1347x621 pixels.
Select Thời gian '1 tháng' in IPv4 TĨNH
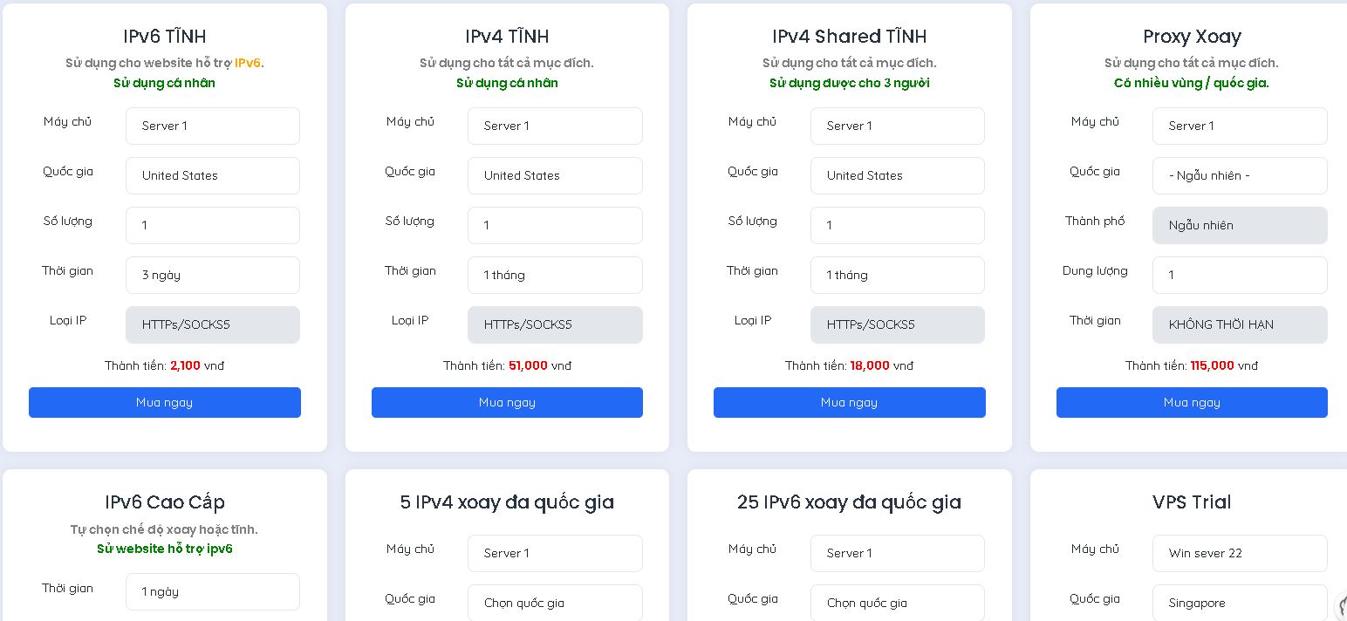pos(555,275)
